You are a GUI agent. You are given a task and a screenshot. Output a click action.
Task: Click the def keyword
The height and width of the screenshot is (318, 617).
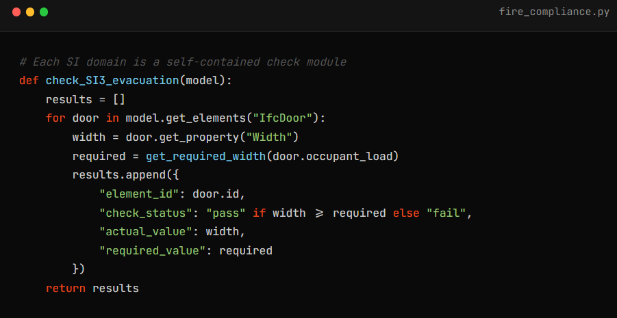[29, 81]
